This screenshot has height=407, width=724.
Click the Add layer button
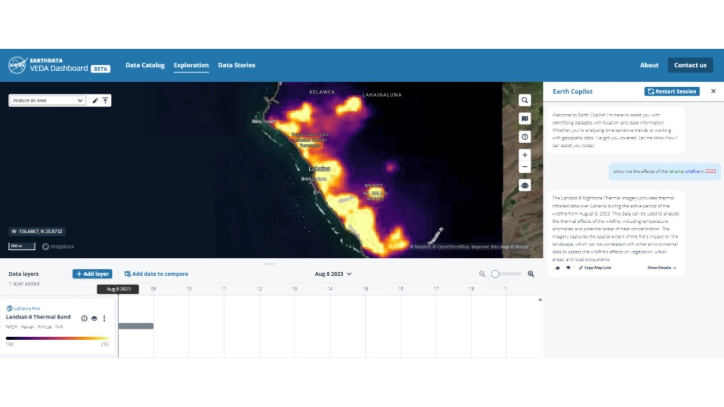[92, 274]
